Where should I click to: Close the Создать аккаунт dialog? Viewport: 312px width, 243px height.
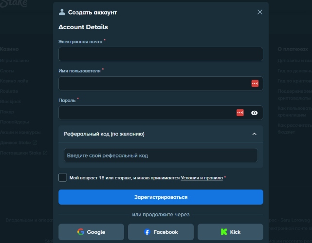pyautogui.click(x=259, y=12)
